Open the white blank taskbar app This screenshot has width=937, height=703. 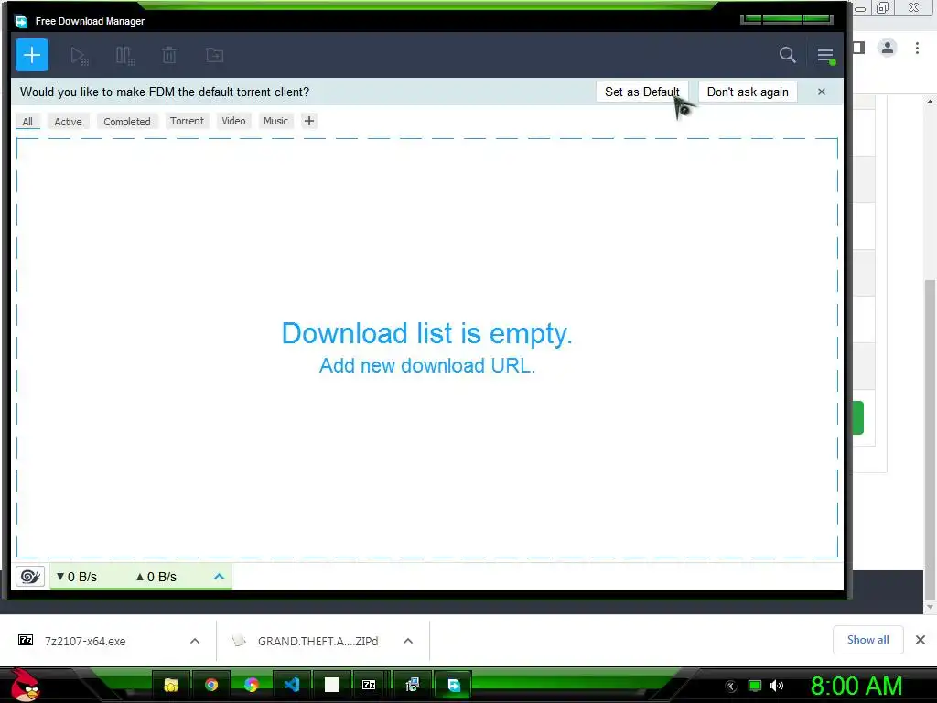click(332, 685)
